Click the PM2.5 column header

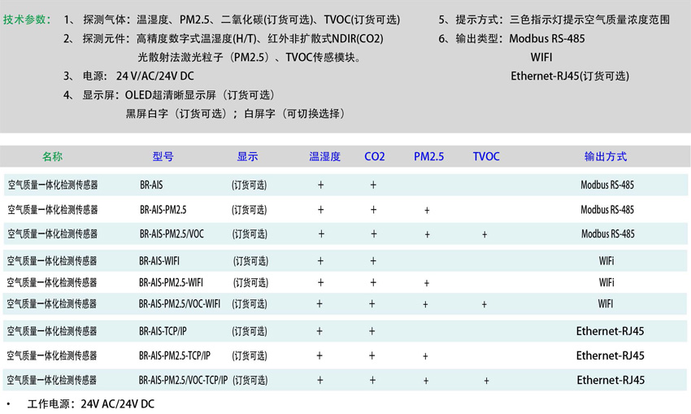(428, 156)
